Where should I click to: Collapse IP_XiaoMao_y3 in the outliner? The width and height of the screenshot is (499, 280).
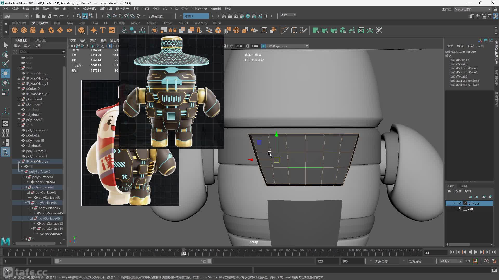[19, 161]
